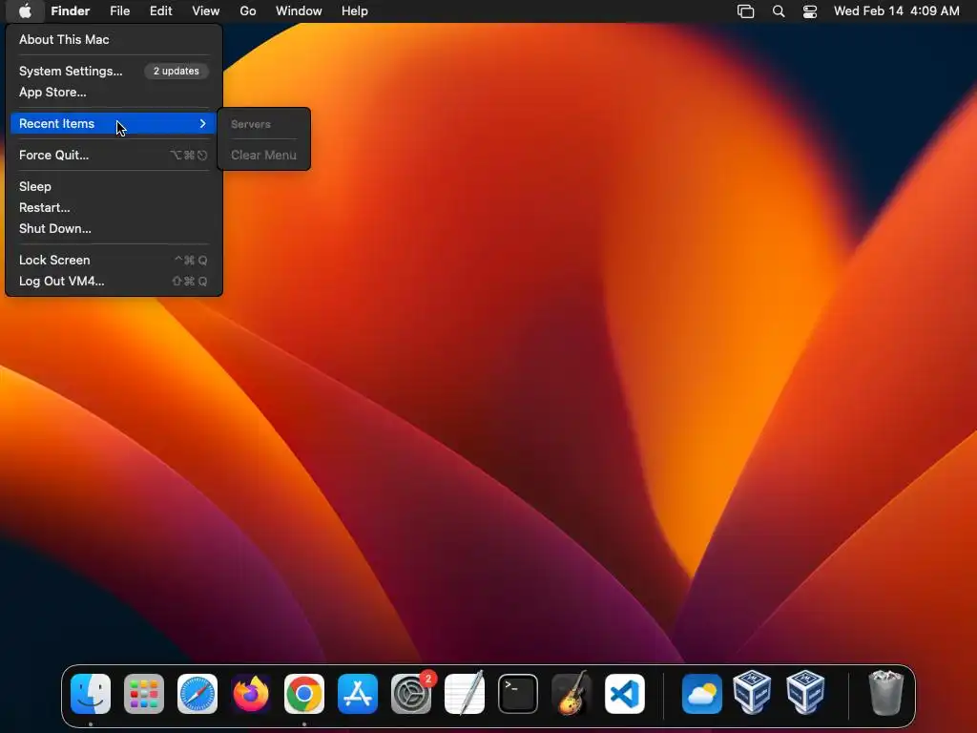Open the Go menu
The height and width of the screenshot is (733, 977).
click(x=248, y=11)
